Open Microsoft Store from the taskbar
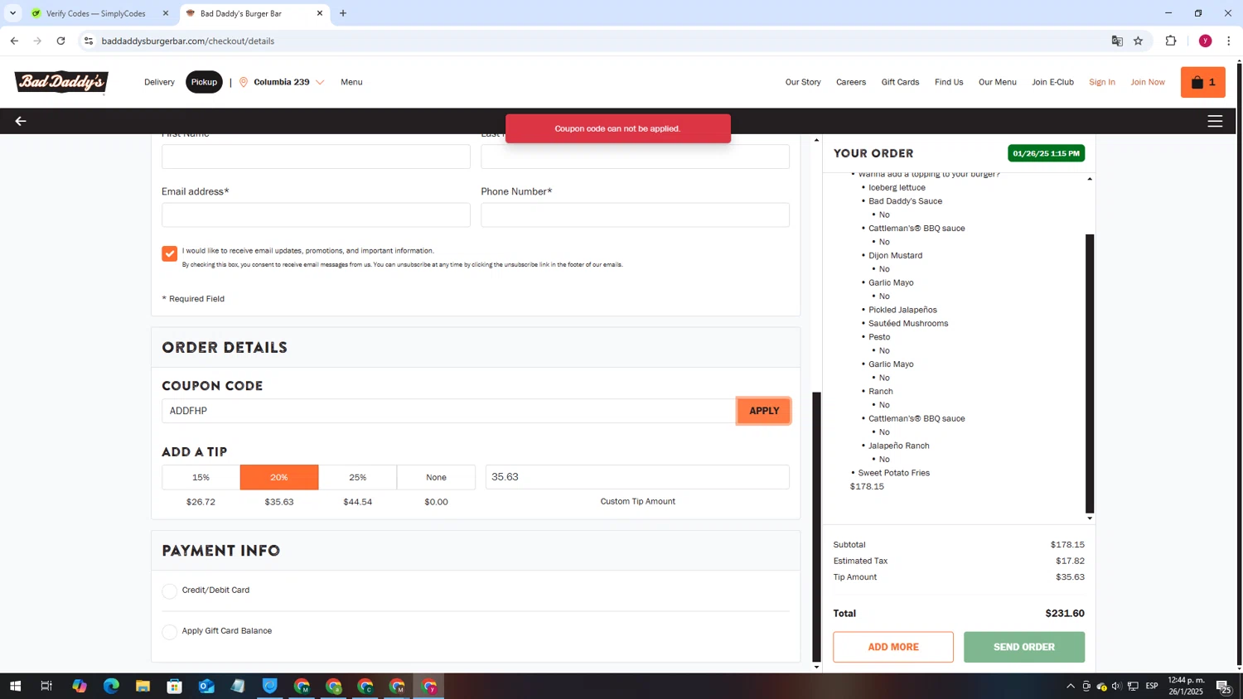Viewport: 1243px width, 699px height. [174, 686]
